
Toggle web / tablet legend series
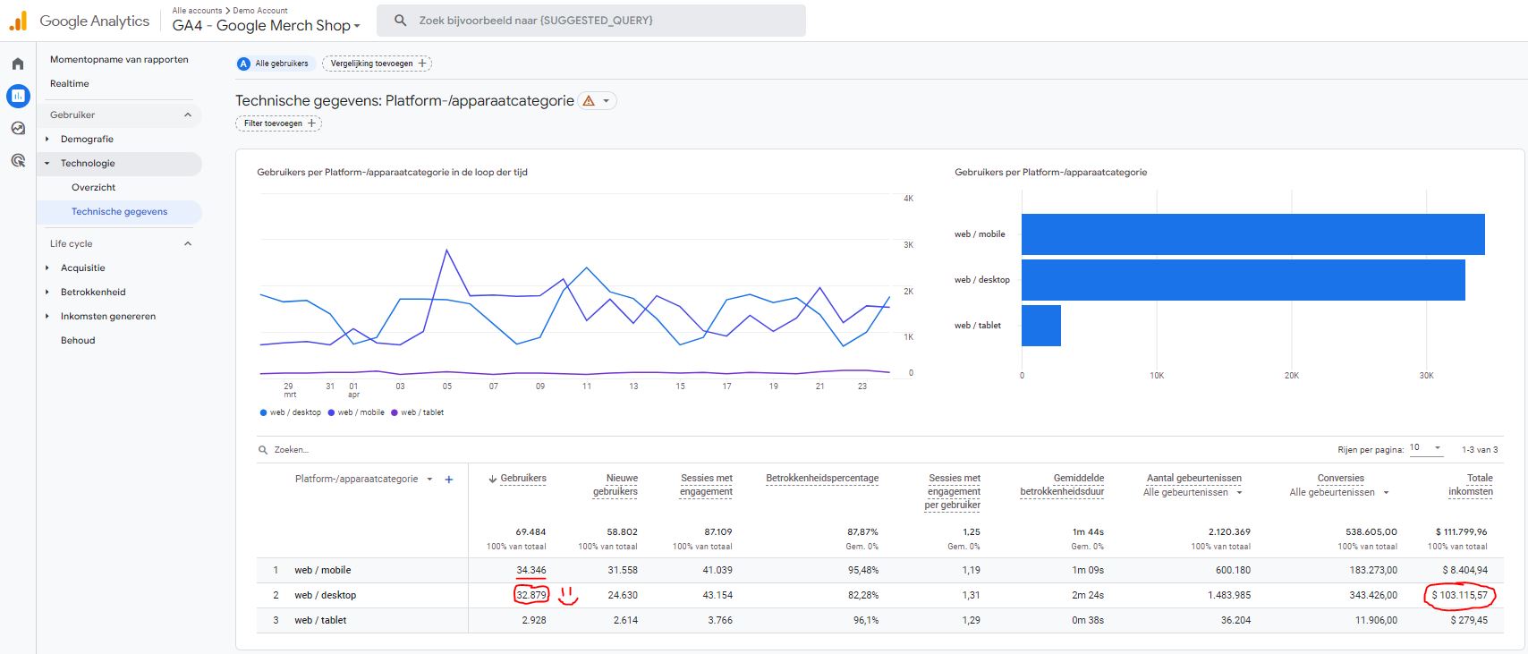pos(417,412)
